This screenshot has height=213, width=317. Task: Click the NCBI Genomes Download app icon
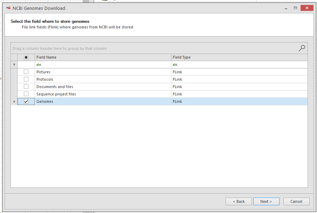[x=8, y=8]
